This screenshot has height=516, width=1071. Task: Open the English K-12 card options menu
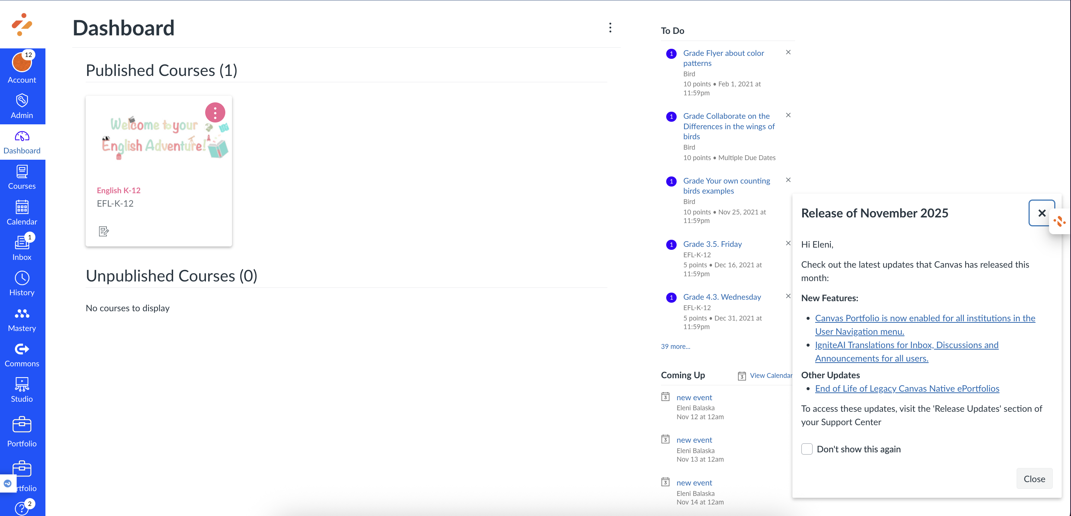(x=215, y=112)
